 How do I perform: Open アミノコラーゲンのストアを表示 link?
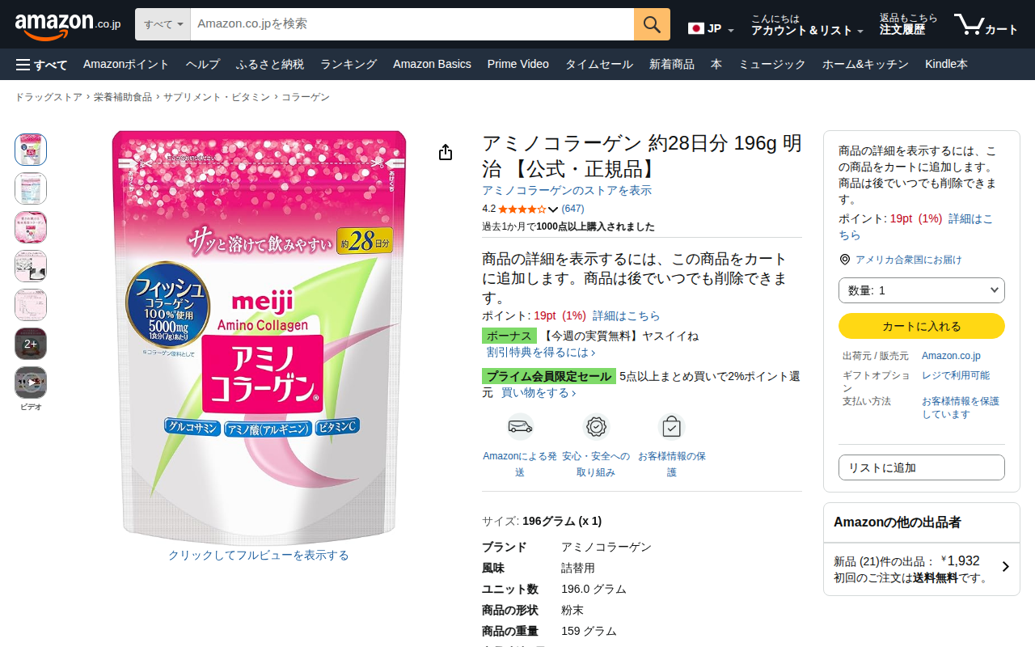pyautogui.click(x=567, y=190)
